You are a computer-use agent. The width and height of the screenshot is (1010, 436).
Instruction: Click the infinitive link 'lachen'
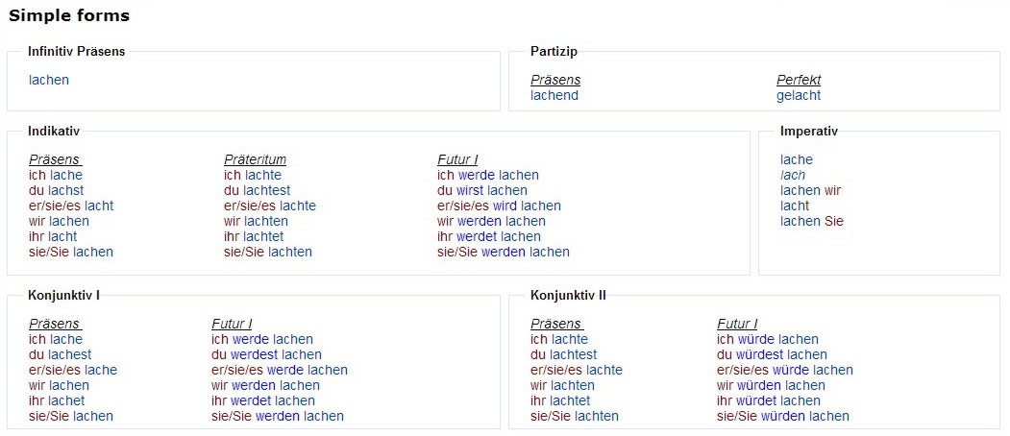(49, 81)
